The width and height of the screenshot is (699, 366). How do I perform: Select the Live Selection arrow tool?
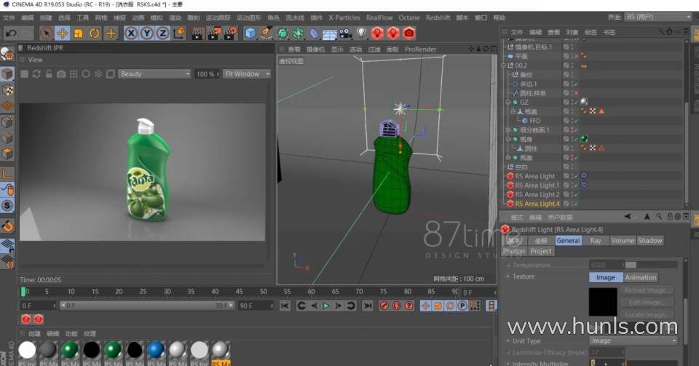46,33
